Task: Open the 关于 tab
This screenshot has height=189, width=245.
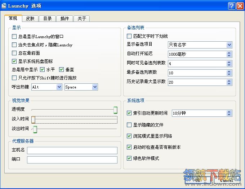Action: pos(82,19)
